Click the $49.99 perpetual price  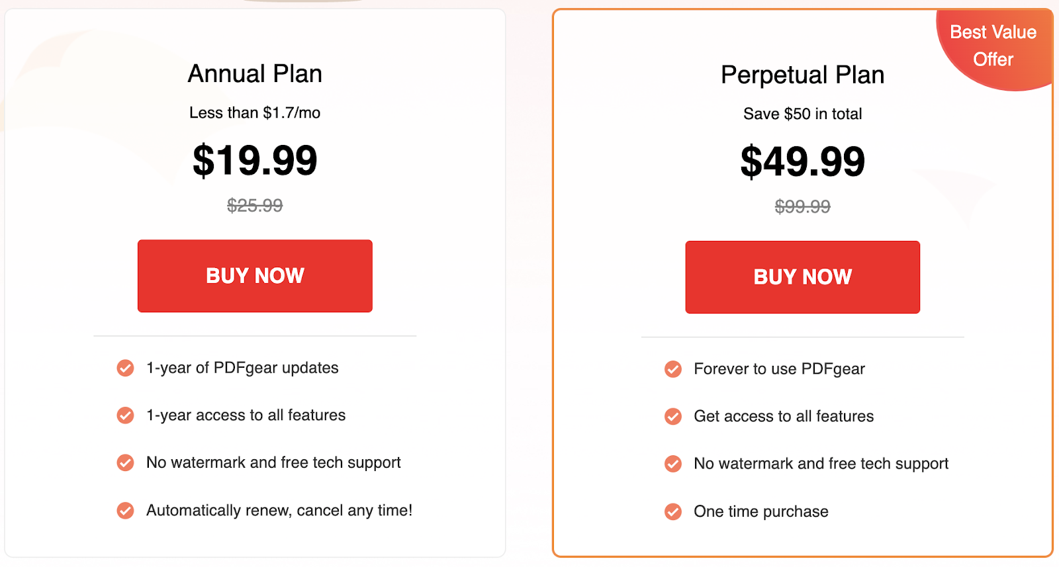(803, 161)
